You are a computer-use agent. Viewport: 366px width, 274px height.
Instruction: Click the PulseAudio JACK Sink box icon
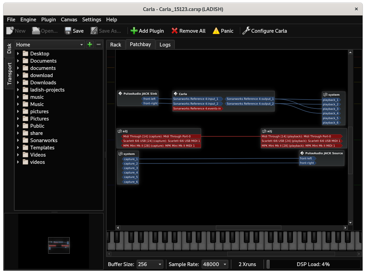120,93
